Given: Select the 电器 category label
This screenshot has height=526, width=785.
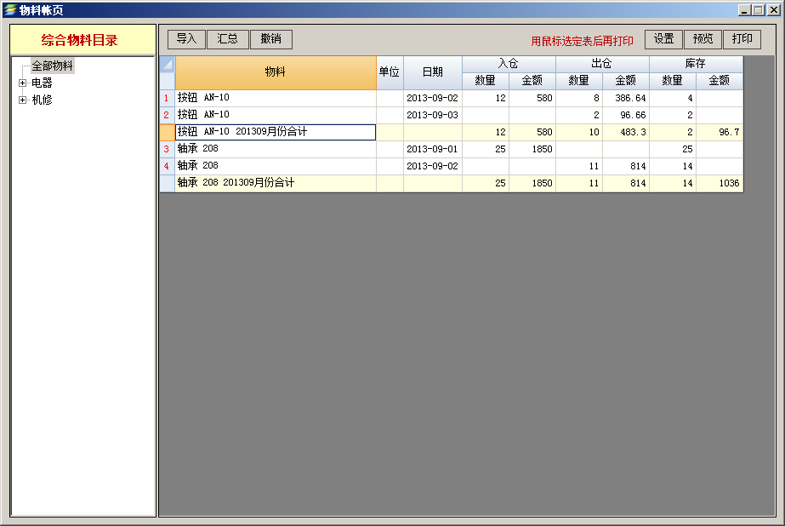Looking at the screenshot, I should [x=43, y=83].
